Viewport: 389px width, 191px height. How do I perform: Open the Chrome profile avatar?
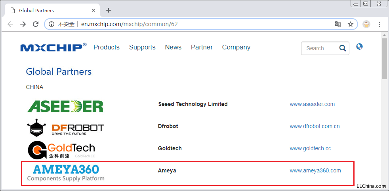click(366, 24)
